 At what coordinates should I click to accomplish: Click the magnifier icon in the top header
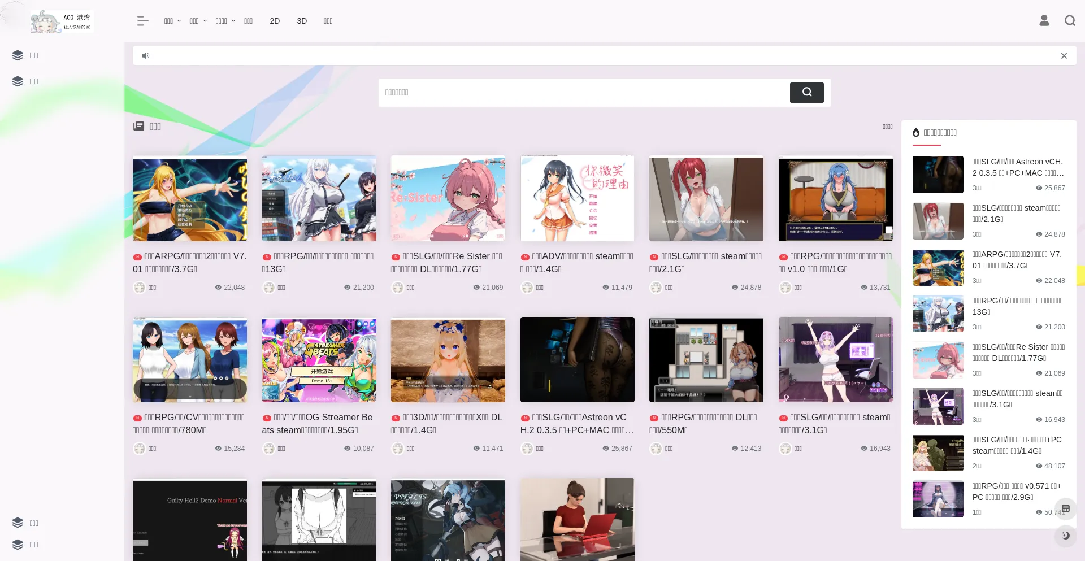(x=1069, y=21)
